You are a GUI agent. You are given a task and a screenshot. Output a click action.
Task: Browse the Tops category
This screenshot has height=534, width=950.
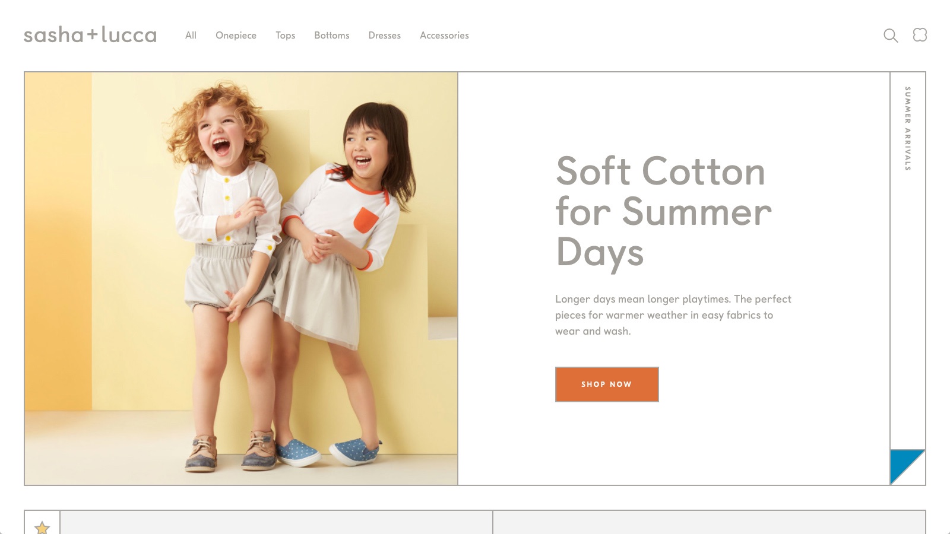tap(286, 36)
